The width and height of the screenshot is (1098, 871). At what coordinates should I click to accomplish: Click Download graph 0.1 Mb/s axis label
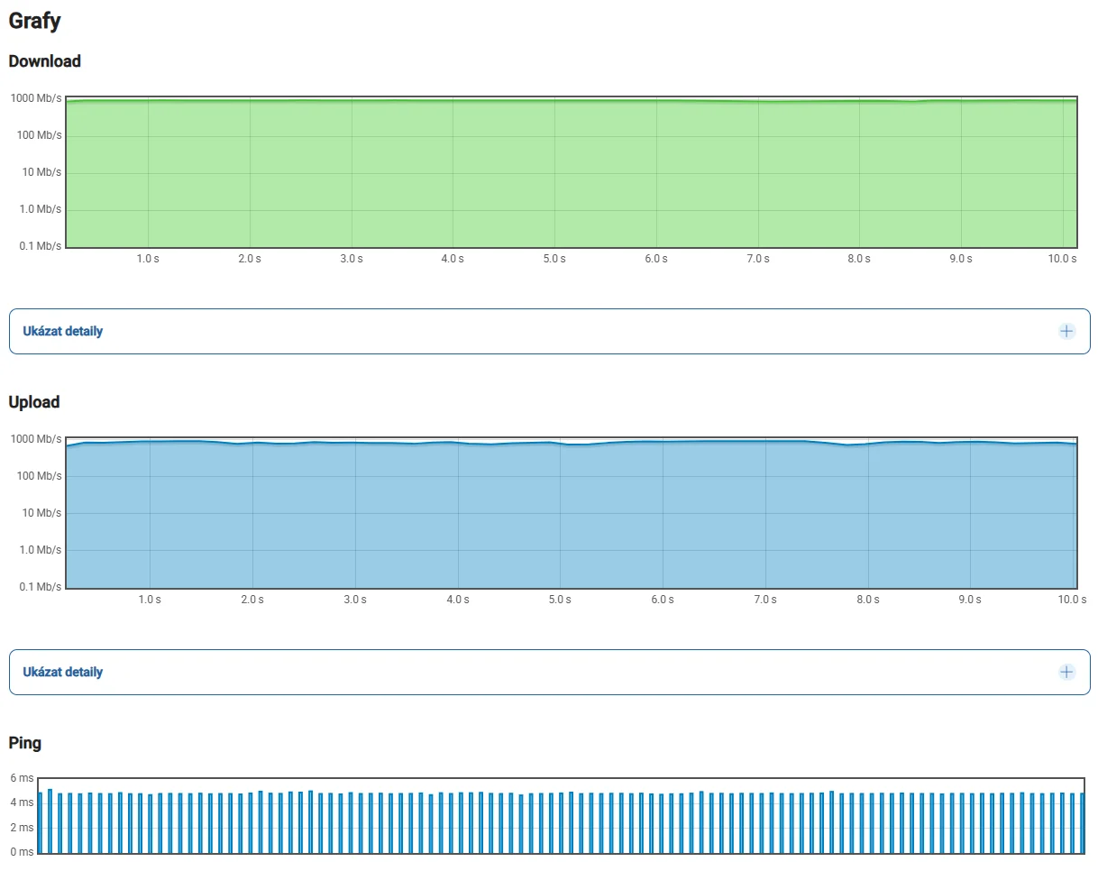pyautogui.click(x=41, y=246)
